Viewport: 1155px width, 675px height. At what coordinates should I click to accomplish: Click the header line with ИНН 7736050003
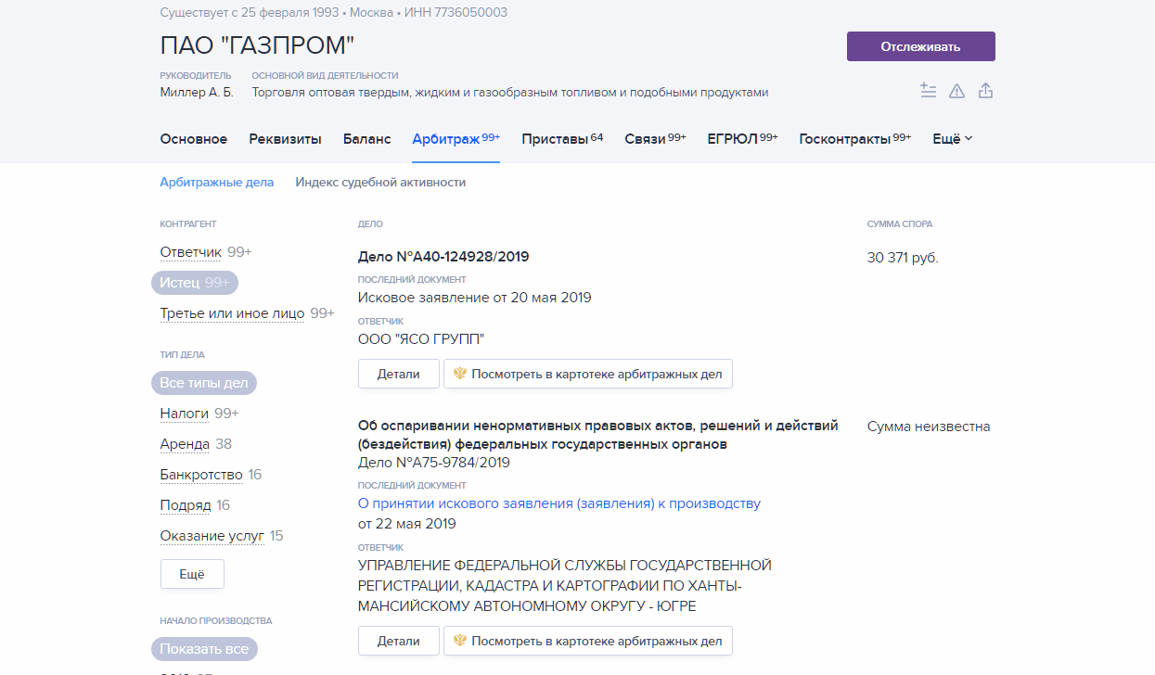334,13
